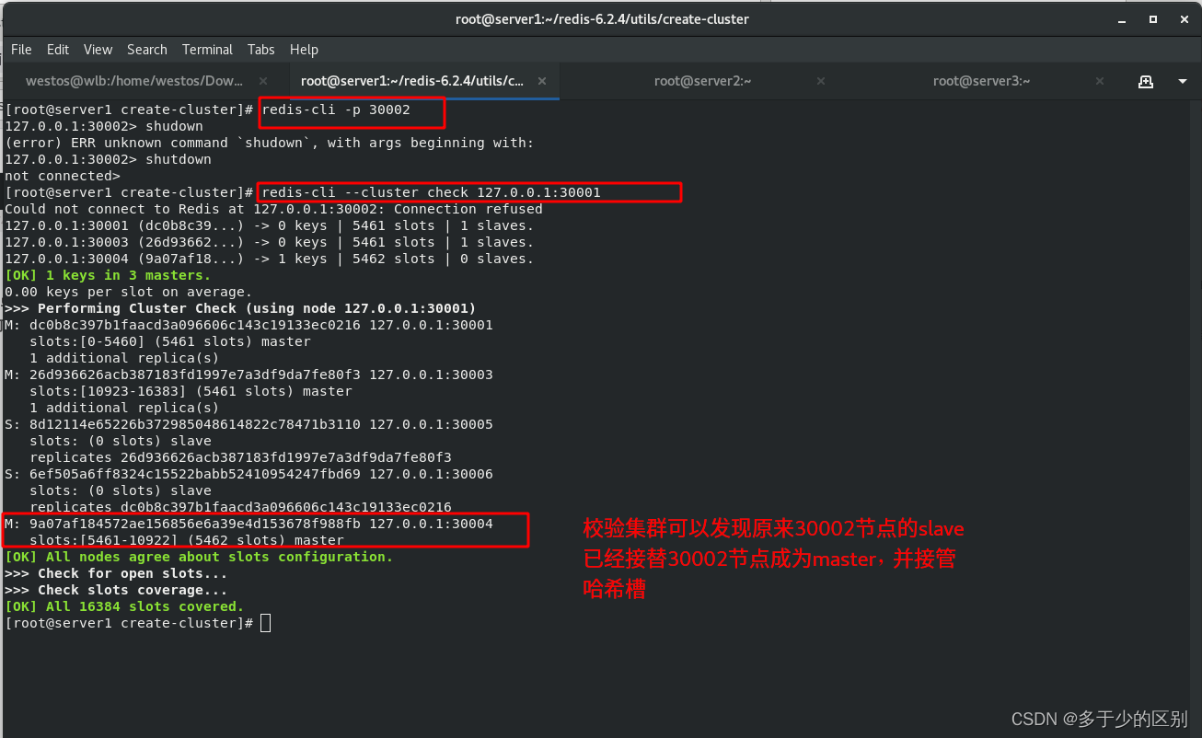Open the View menu
The height and width of the screenshot is (738, 1202).
tap(98, 50)
